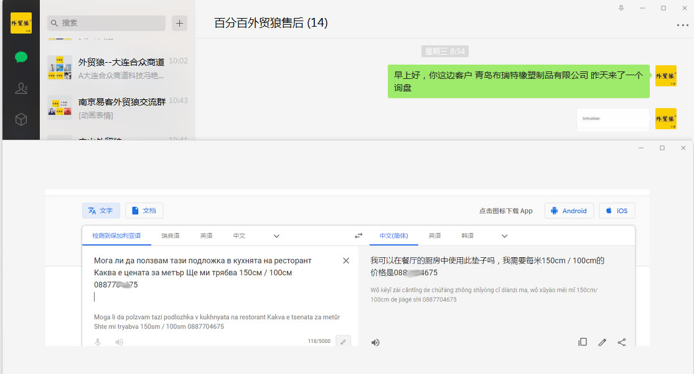
Task: Open the group chat more options menu
Action: coord(682,25)
